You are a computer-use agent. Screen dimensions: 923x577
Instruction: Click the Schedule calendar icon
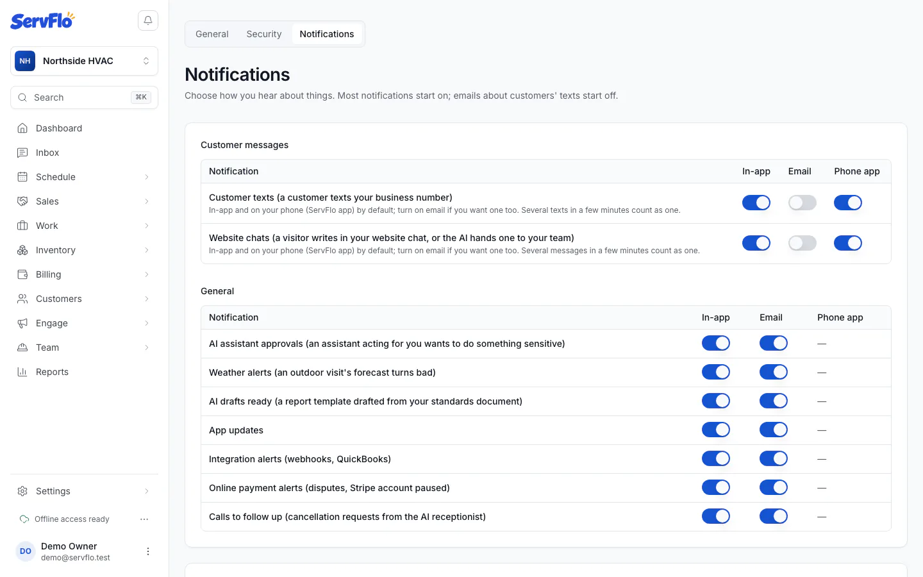[22, 177]
